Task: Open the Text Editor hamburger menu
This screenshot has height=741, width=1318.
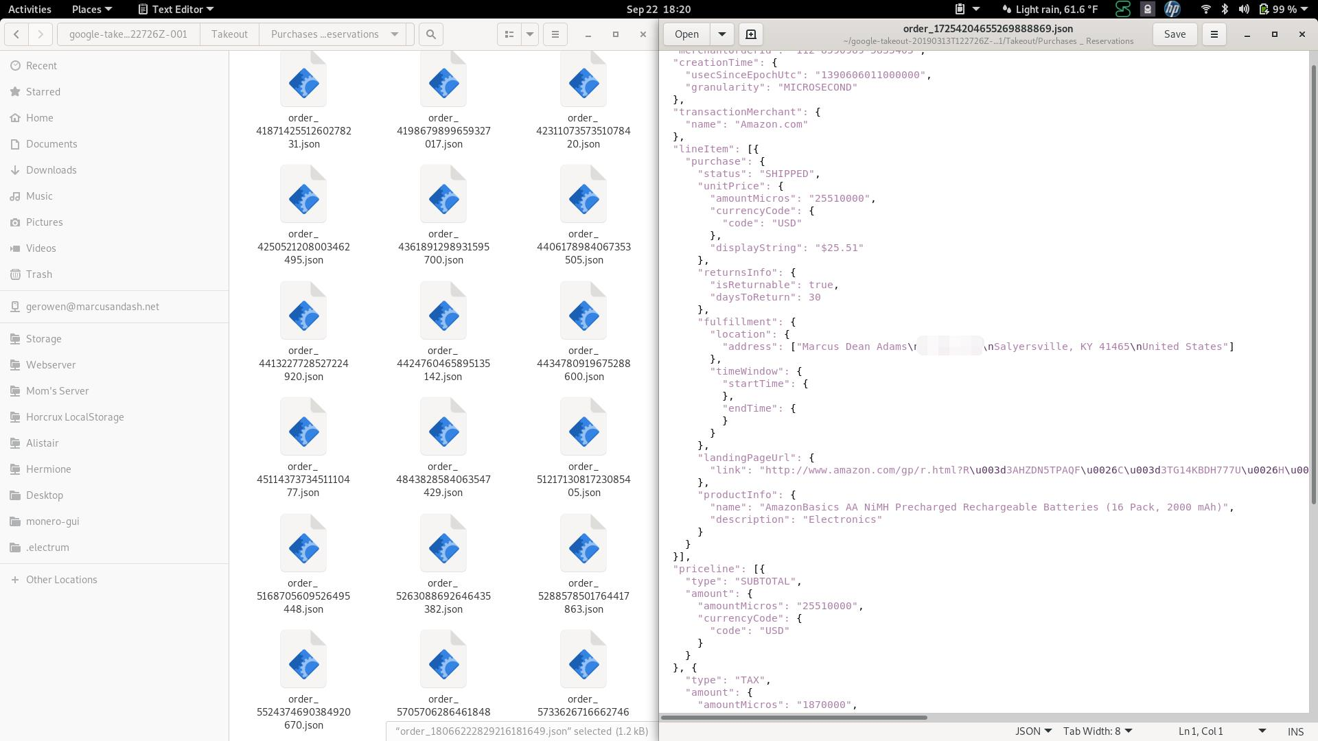Action: (1214, 34)
